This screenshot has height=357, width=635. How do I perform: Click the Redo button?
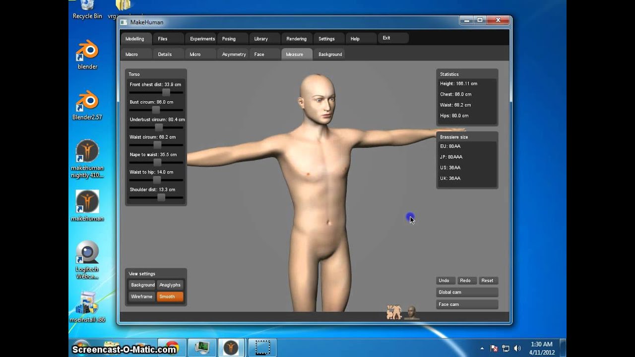click(x=467, y=281)
